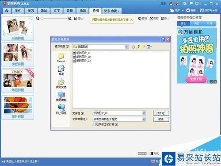Screen dimensions: 221x166
Task: Click the settings box icon beside feedback
Action: pos(197,4)
